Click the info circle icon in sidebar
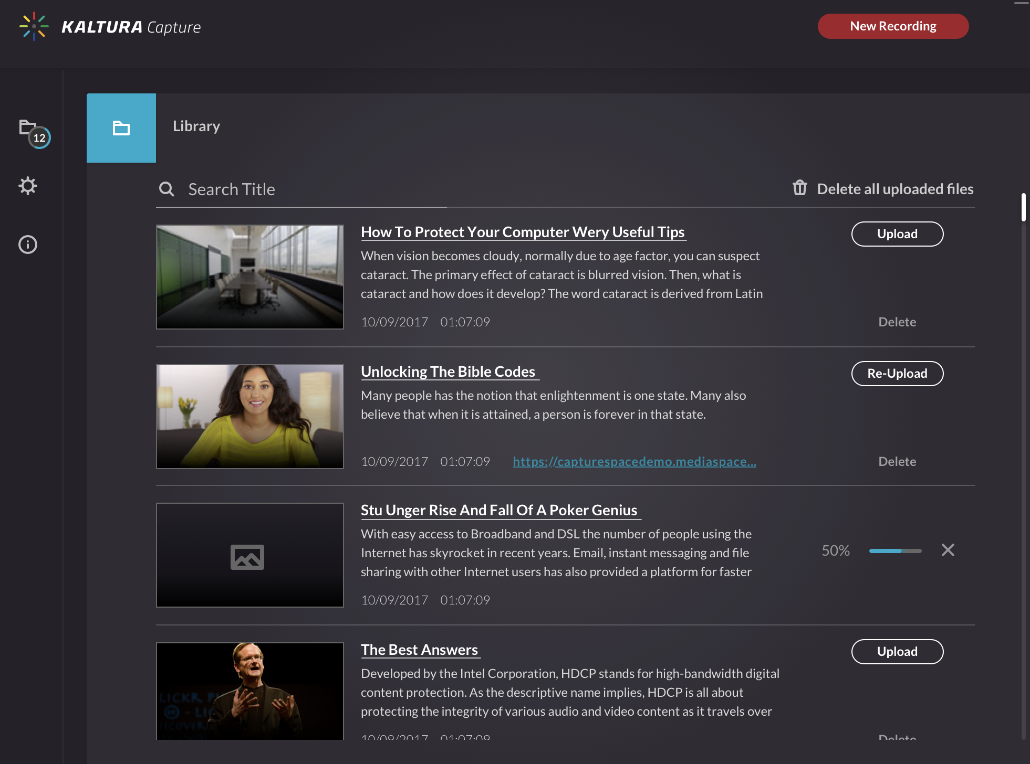The height and width of the screenshot is (764, 1030). coord(28,245)
